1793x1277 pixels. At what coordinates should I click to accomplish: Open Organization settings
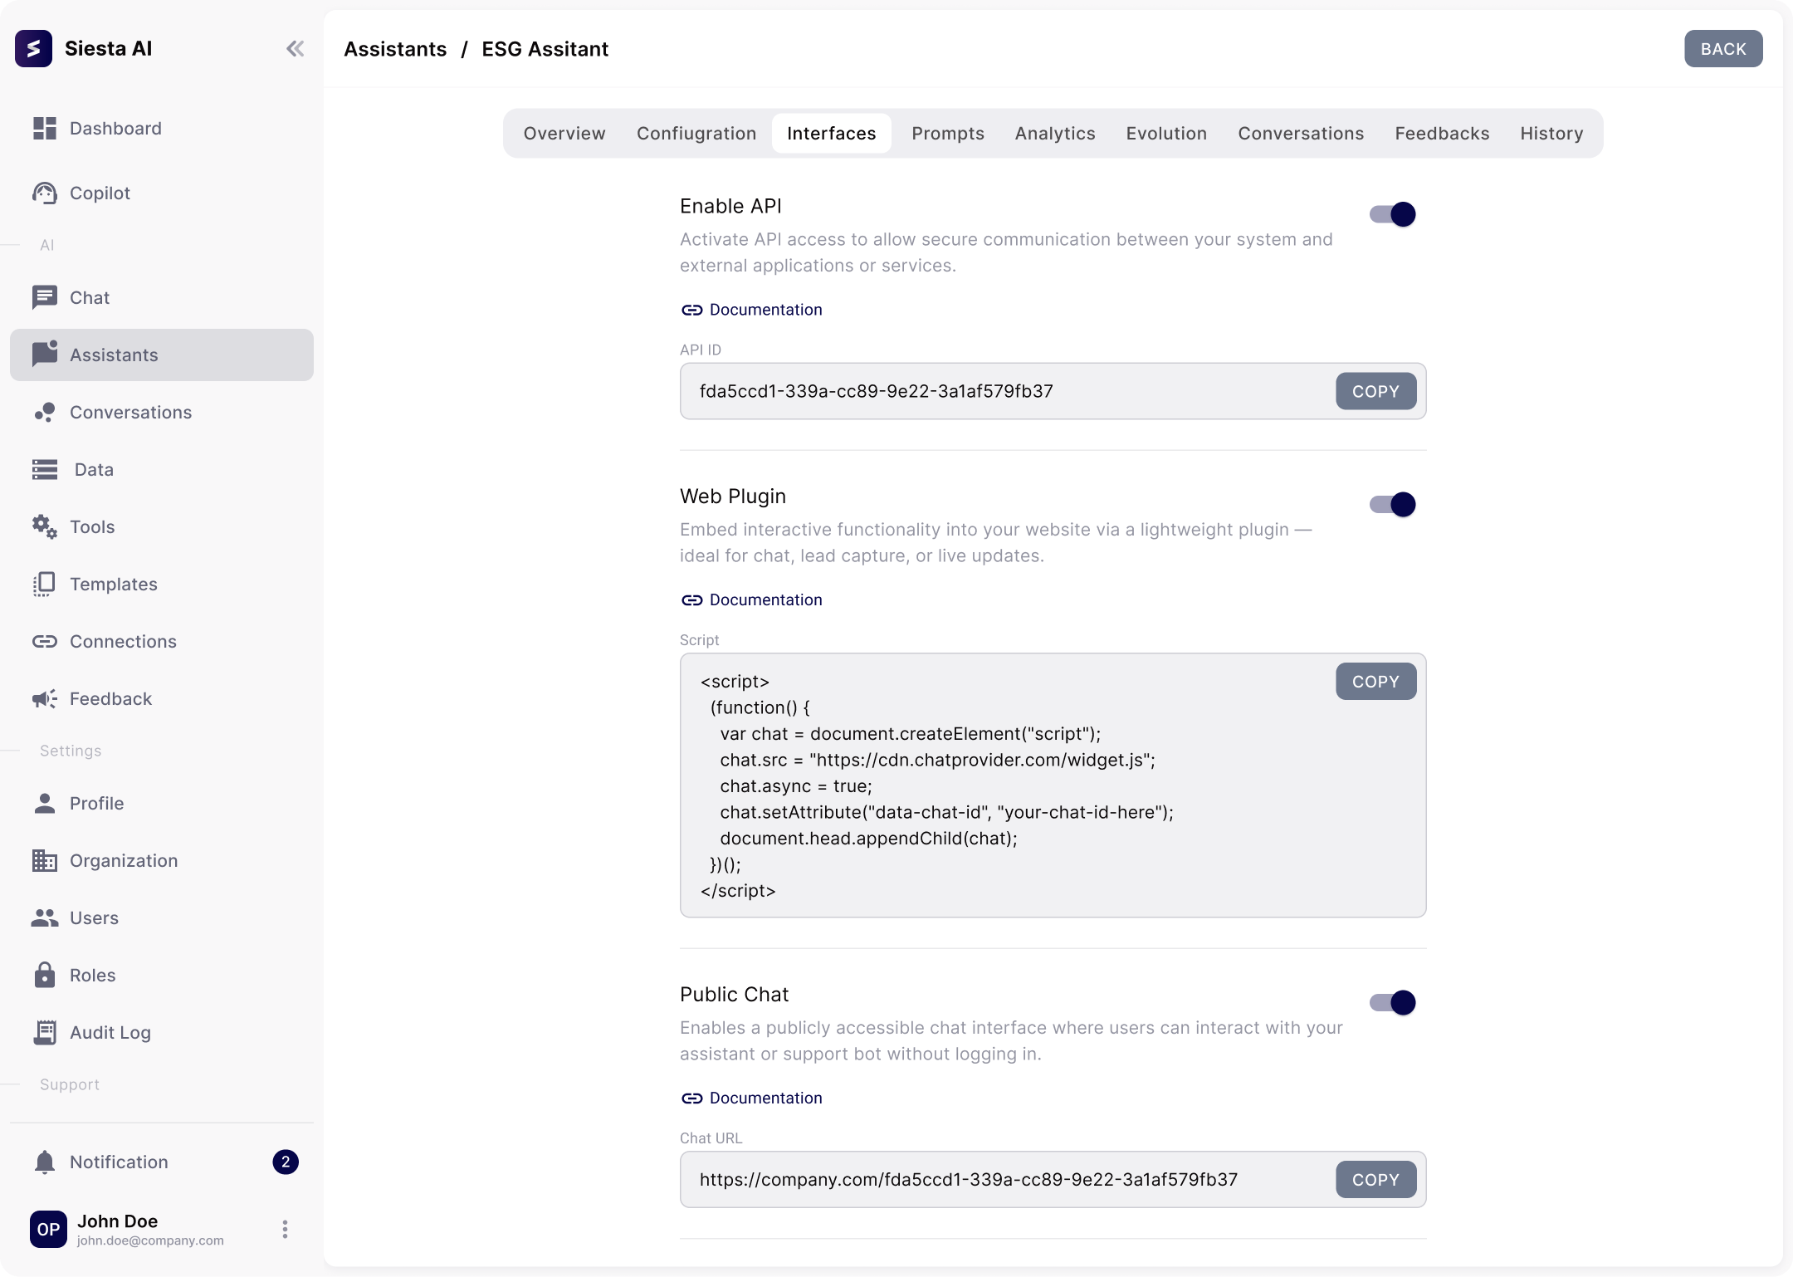[162, 860]
